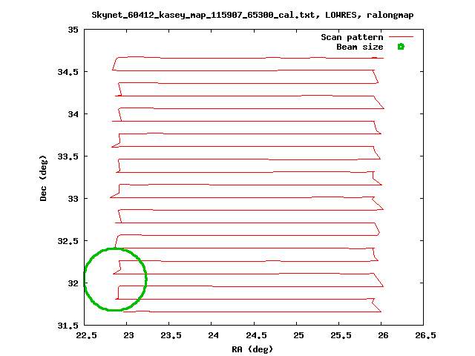Click the Dec axis tick label 33
Viewport: 475px width, 356px height.
(x=73, y=199)
